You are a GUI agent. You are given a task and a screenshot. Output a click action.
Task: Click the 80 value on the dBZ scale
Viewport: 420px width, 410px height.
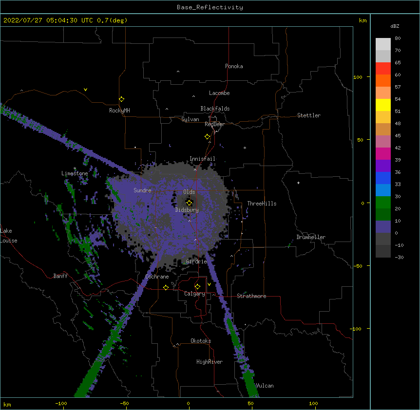[398, 38]
